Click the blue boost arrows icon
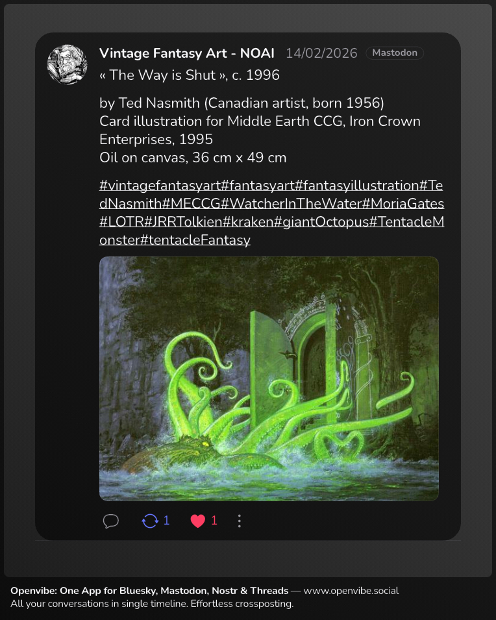The height and width of the screenshot is (620, 496). [150, 521]
